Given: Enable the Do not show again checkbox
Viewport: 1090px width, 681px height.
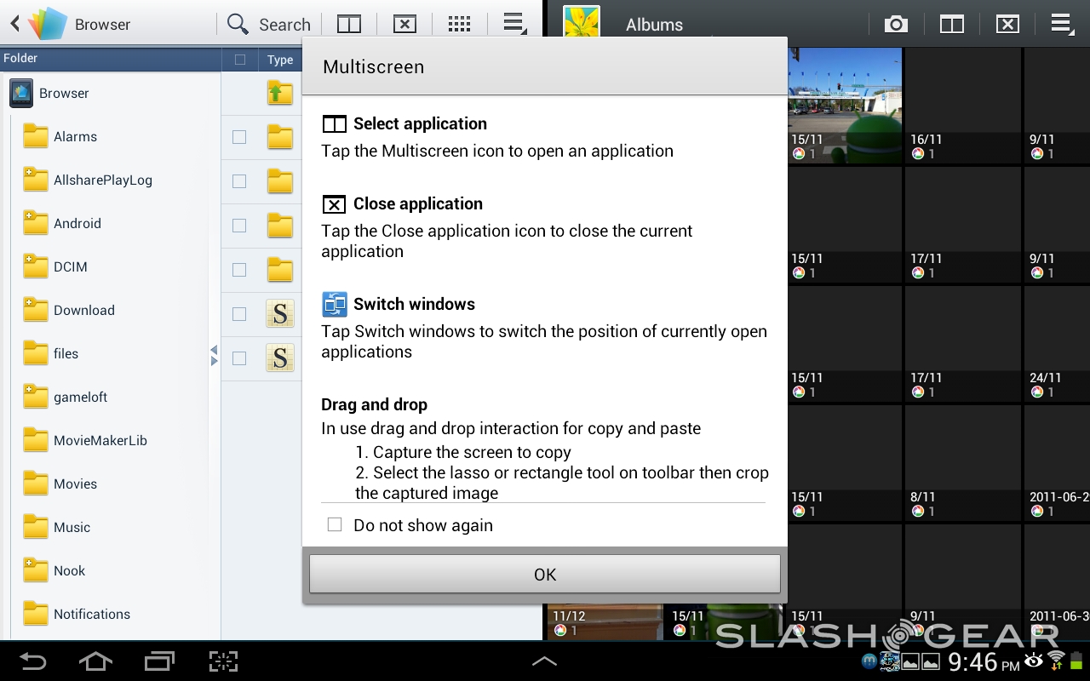Looking at the screenshot, I should pyautogui.click(x=335, y=525).
